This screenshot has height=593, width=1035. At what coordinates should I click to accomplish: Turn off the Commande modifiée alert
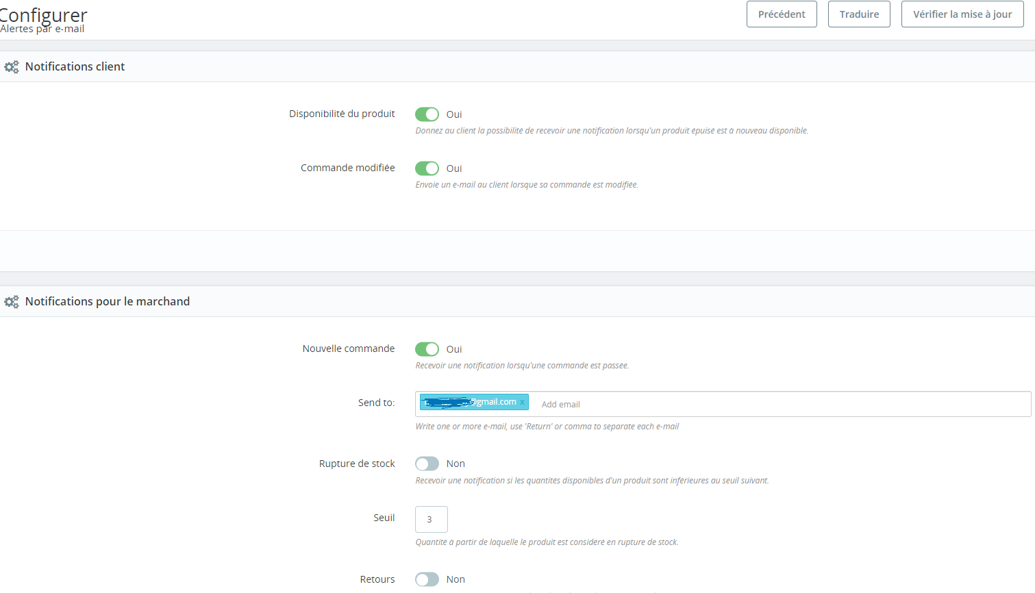427,168
